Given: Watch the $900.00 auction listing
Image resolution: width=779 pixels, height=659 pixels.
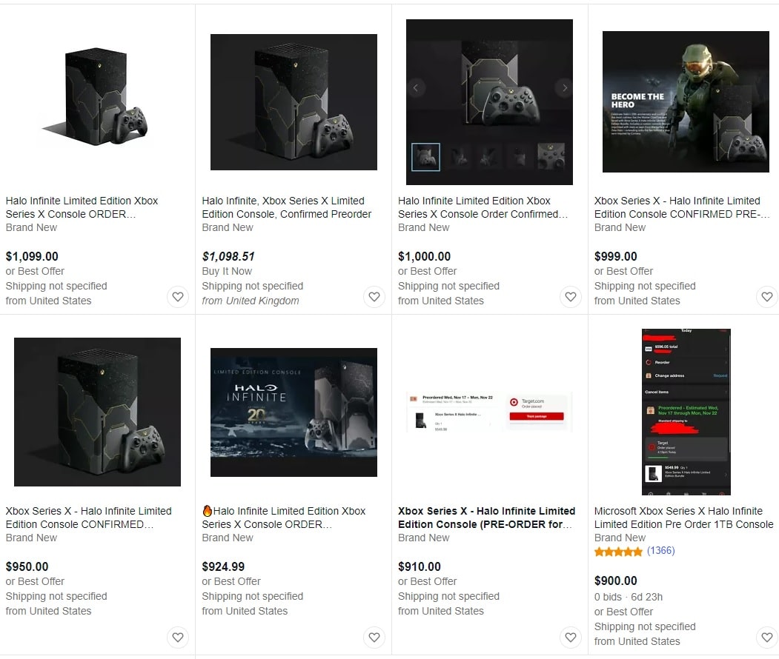Looking at the screenshot, I should (x=766, y=638).
